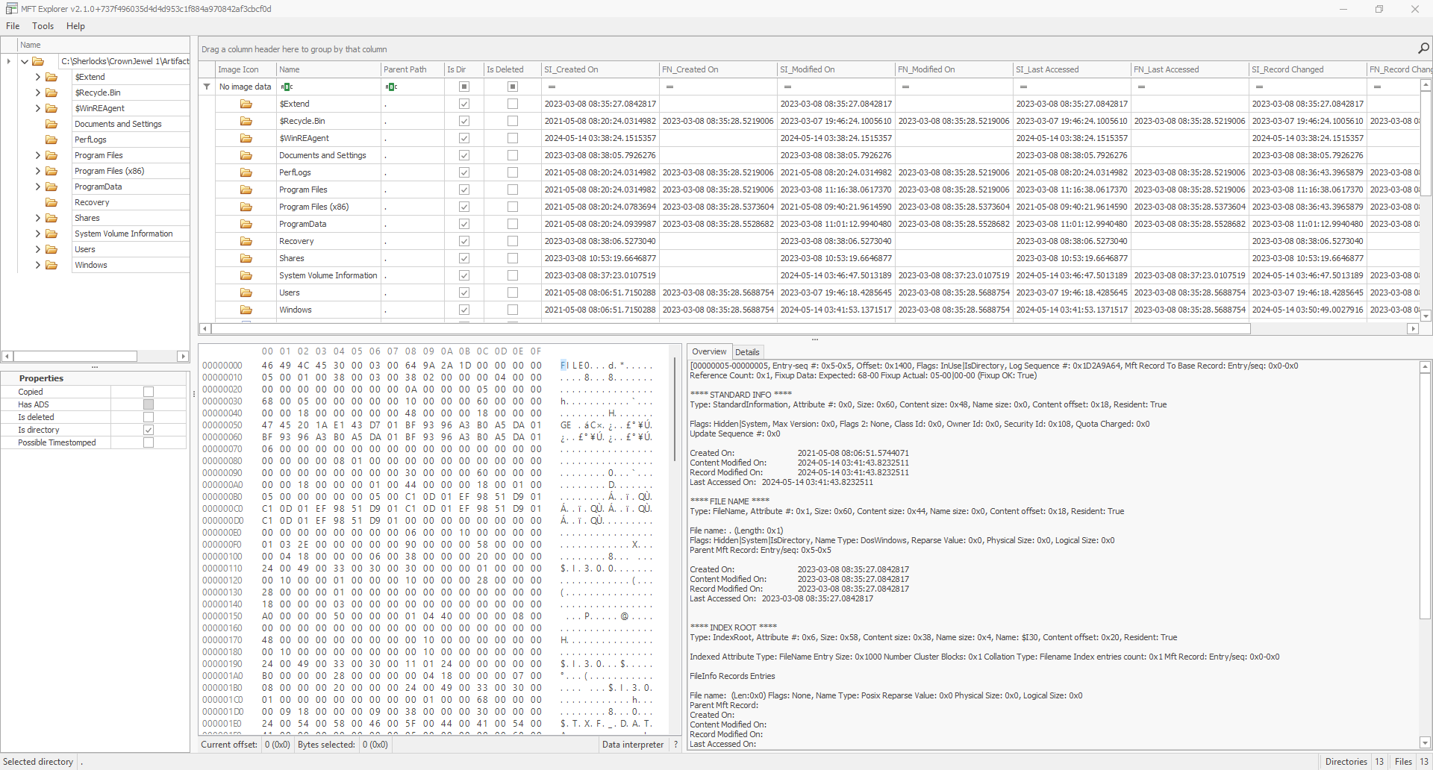The height and width of the screenshot is (770, 1433).
Task: Collapse the C:\Sherlocks root tree node
Action: tap(25, 61)
